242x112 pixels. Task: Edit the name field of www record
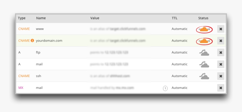coord(40,29)
